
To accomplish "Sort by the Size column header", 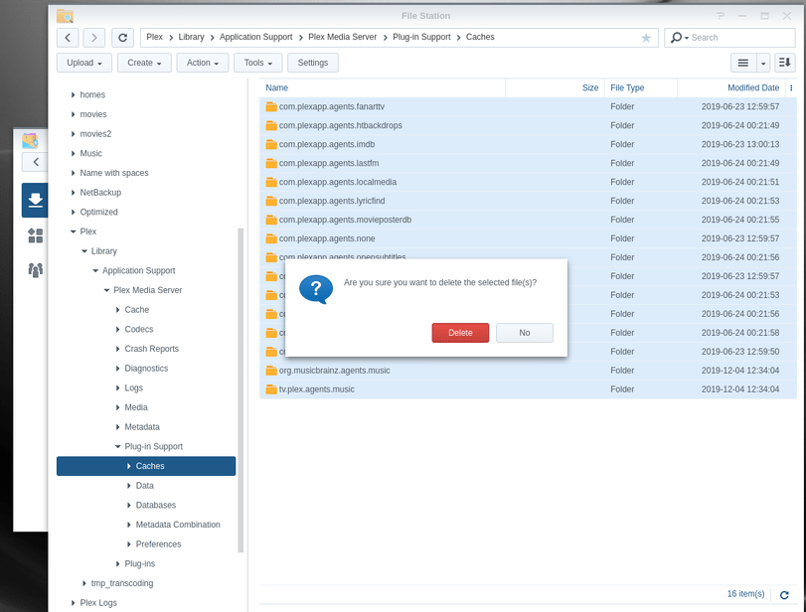I will 556,87.
